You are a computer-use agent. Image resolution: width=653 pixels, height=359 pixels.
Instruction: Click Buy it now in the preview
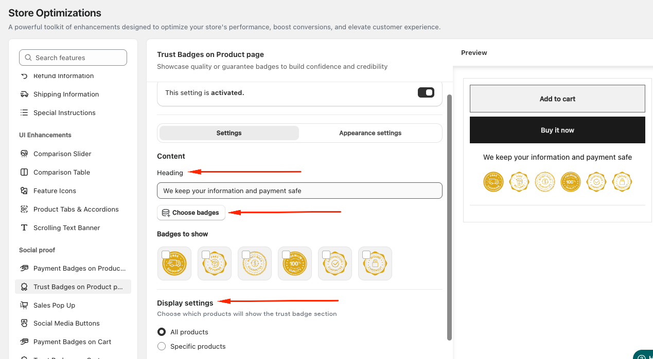[x=557, y=130]
